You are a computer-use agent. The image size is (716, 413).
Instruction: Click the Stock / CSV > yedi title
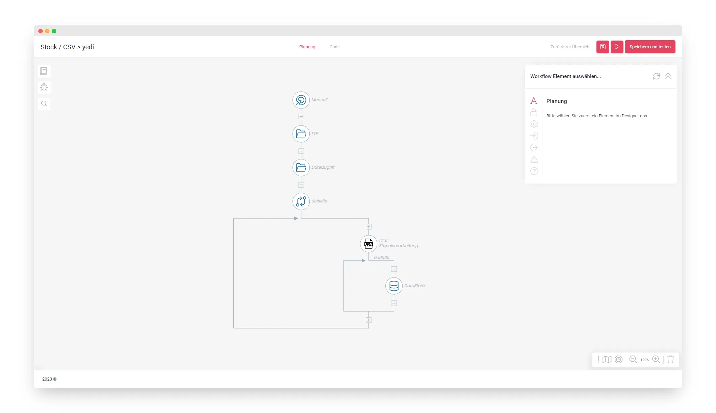(x=67, y=47)
